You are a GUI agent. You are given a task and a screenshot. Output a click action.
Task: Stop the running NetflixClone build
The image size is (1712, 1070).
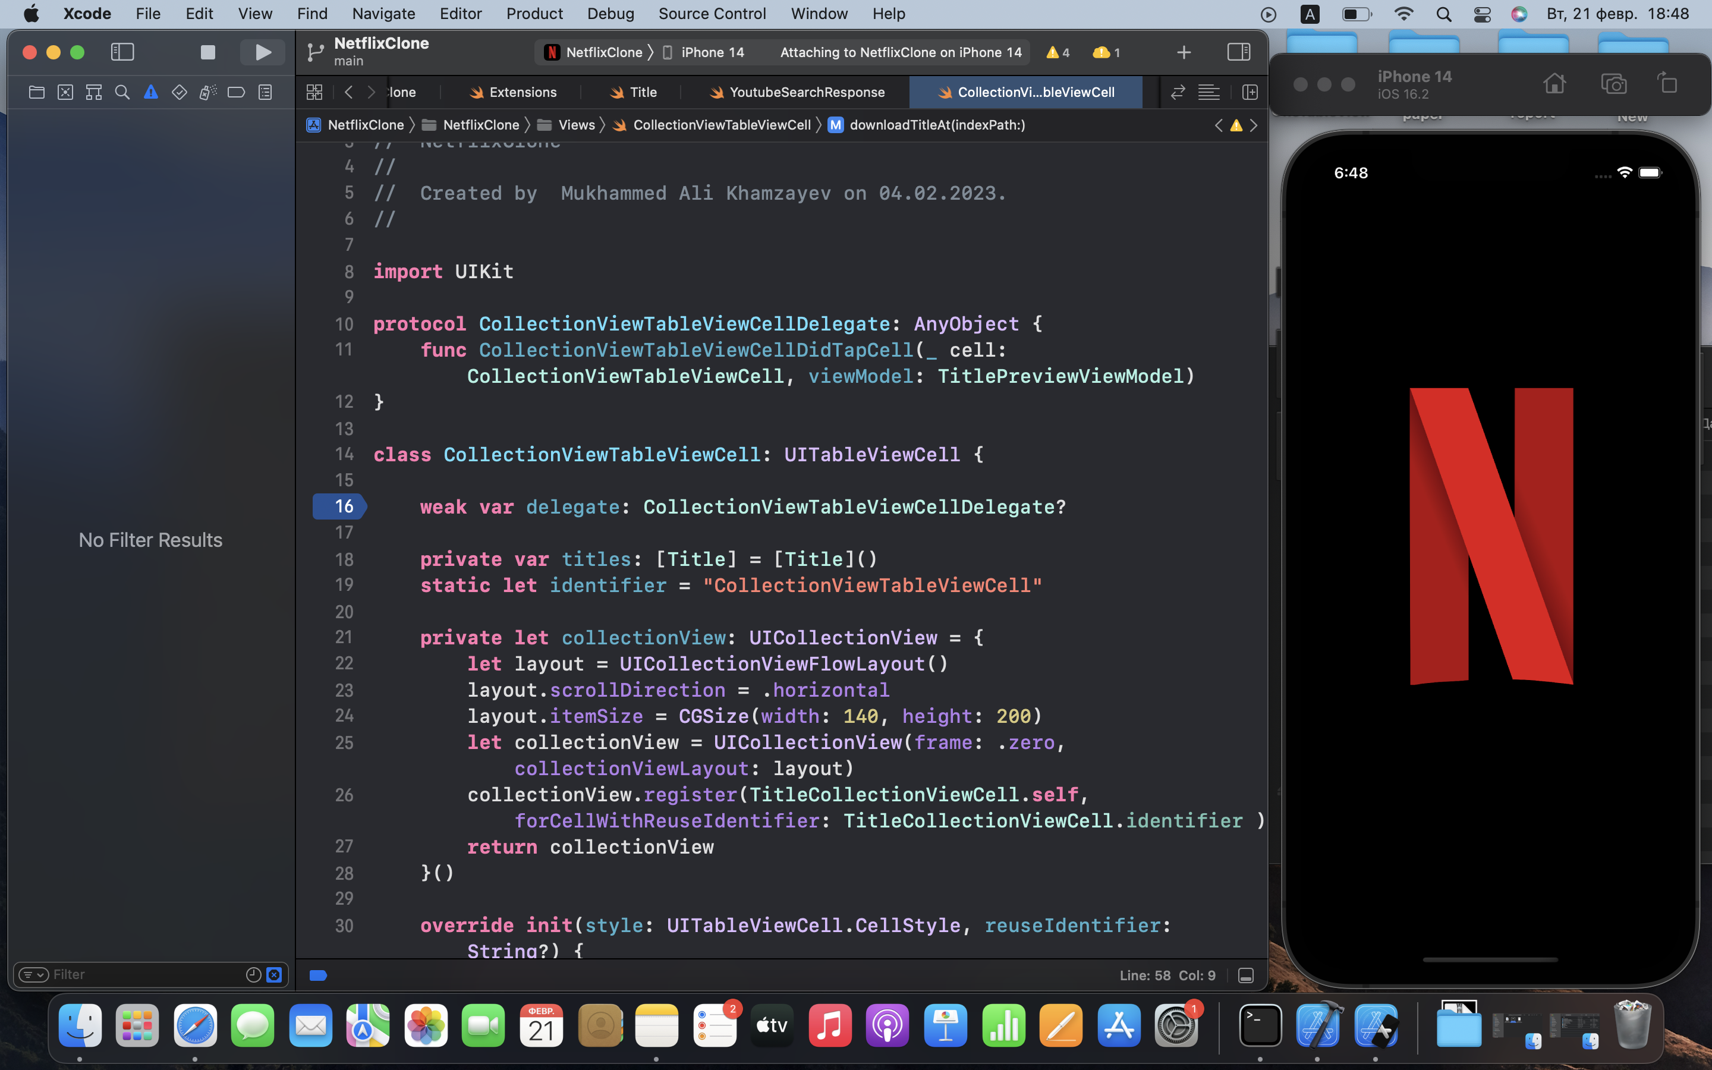(207, 52)
